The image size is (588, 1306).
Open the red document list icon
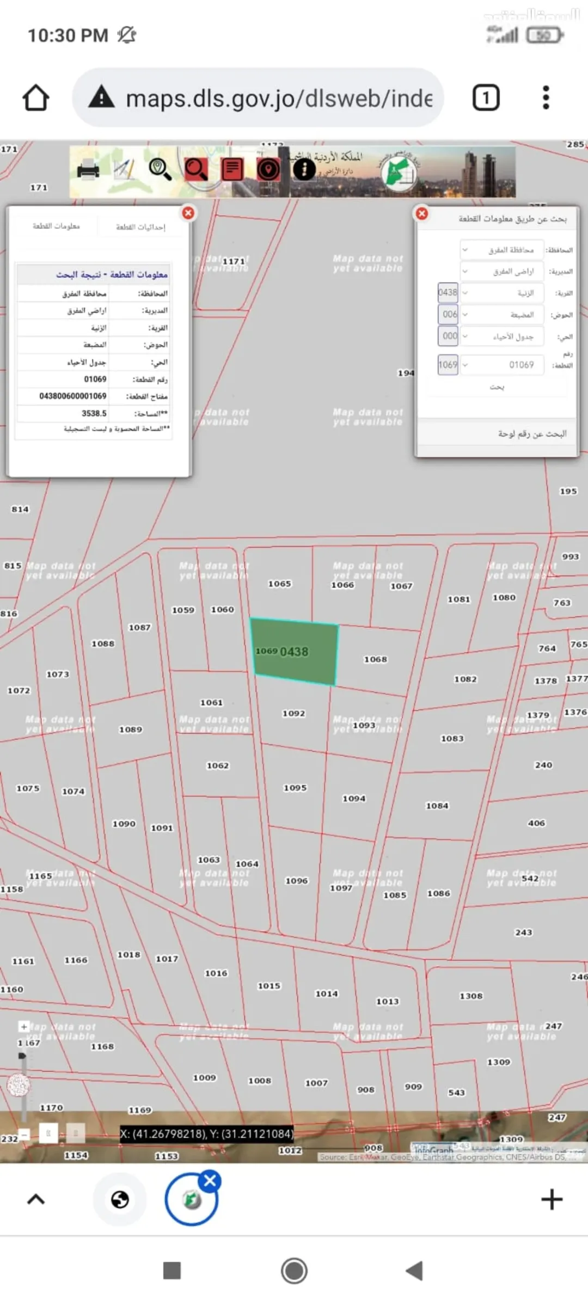[x=232, y=169]
